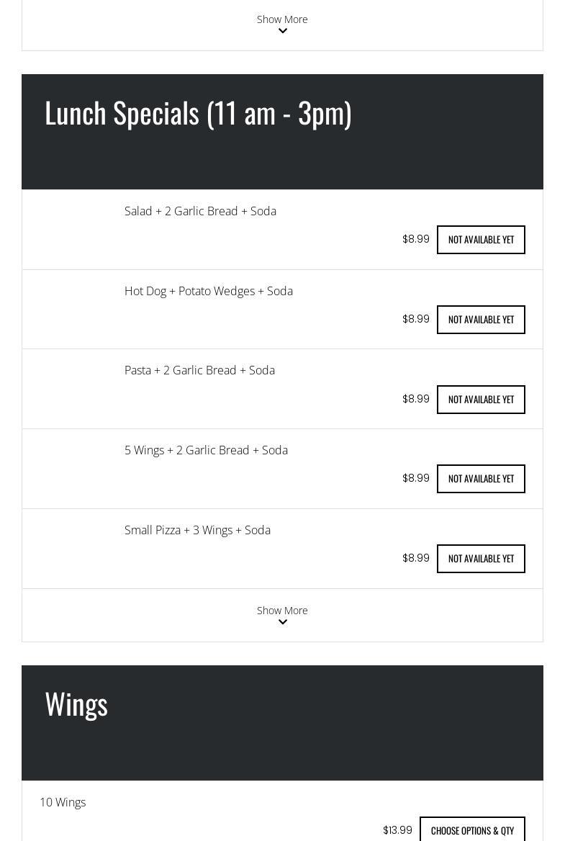
Task: Choose Options & Qty for 10 Wings
Action: (472, 830)
